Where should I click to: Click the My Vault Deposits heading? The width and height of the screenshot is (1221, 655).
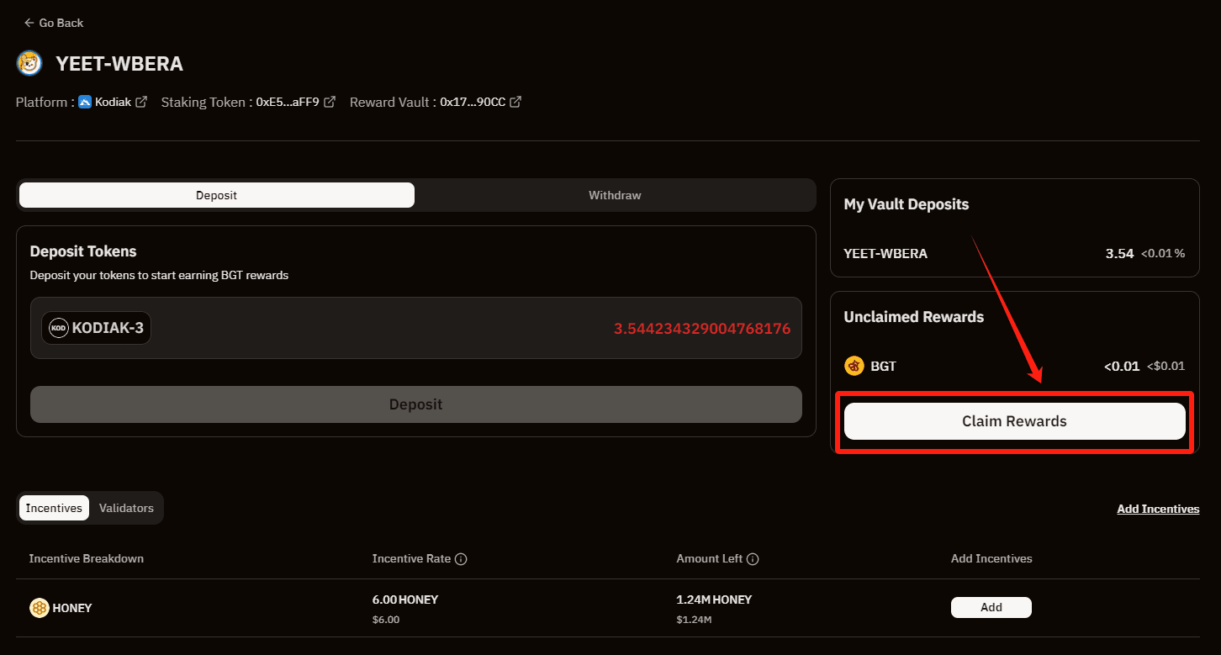906,204
